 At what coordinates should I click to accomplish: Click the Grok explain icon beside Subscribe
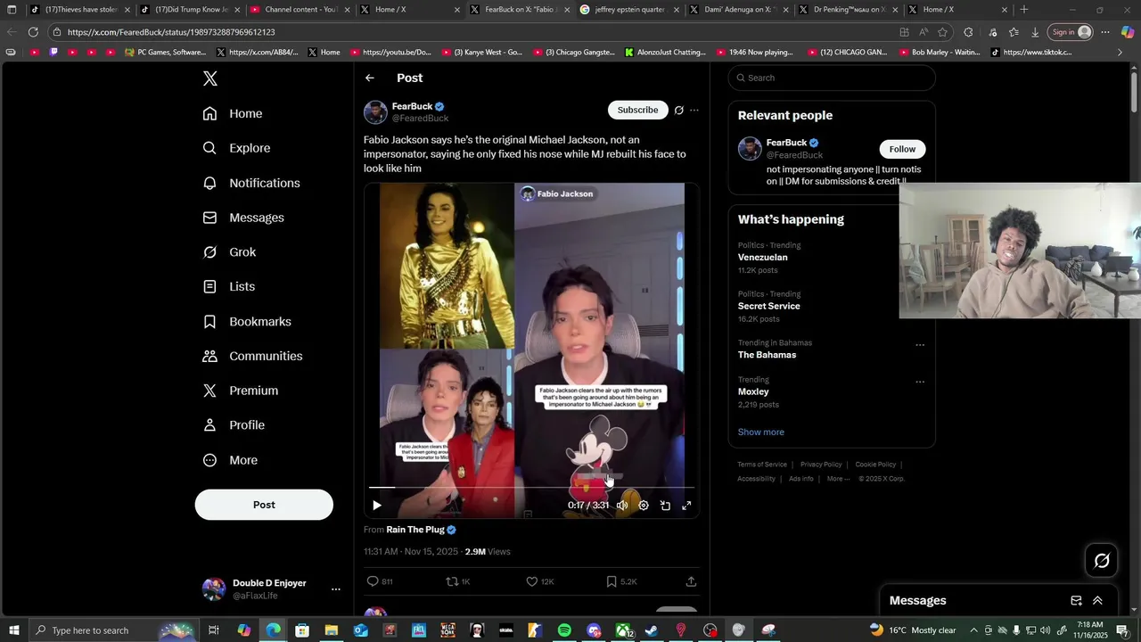[x=679, y=111]
